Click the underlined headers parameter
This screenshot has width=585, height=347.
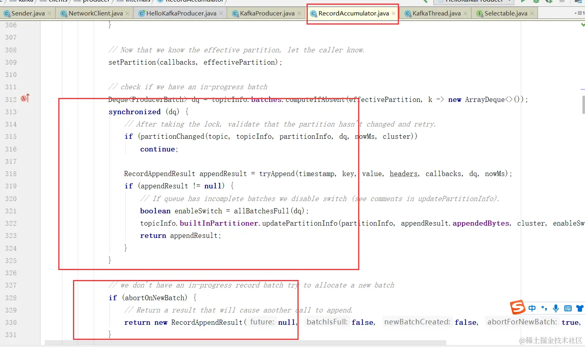click(x=404, y=174)
